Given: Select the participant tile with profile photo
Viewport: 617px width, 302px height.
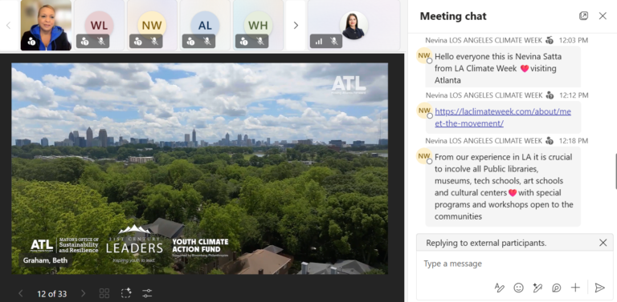Looking at the screenshot, I should point(353,26).
